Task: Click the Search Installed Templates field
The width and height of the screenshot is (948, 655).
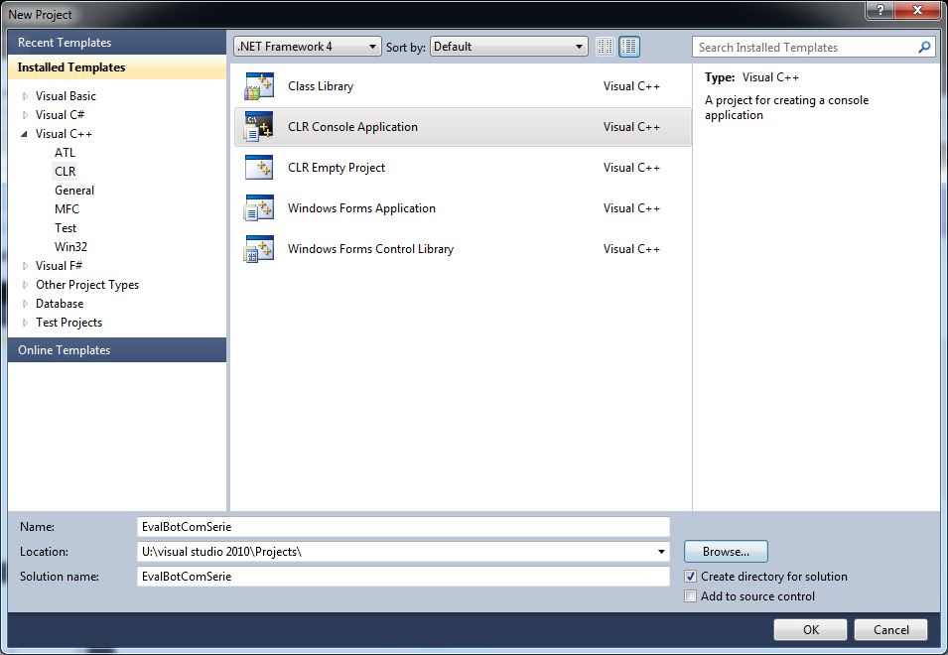Action: [806, 47]
